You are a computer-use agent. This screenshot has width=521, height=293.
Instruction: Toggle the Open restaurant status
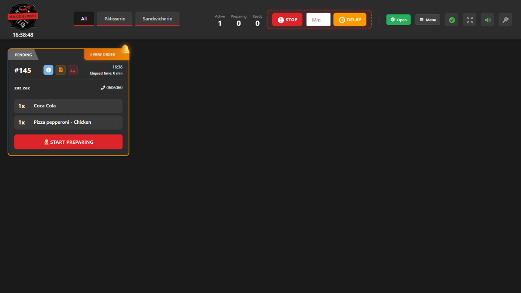tap(398, 20)
